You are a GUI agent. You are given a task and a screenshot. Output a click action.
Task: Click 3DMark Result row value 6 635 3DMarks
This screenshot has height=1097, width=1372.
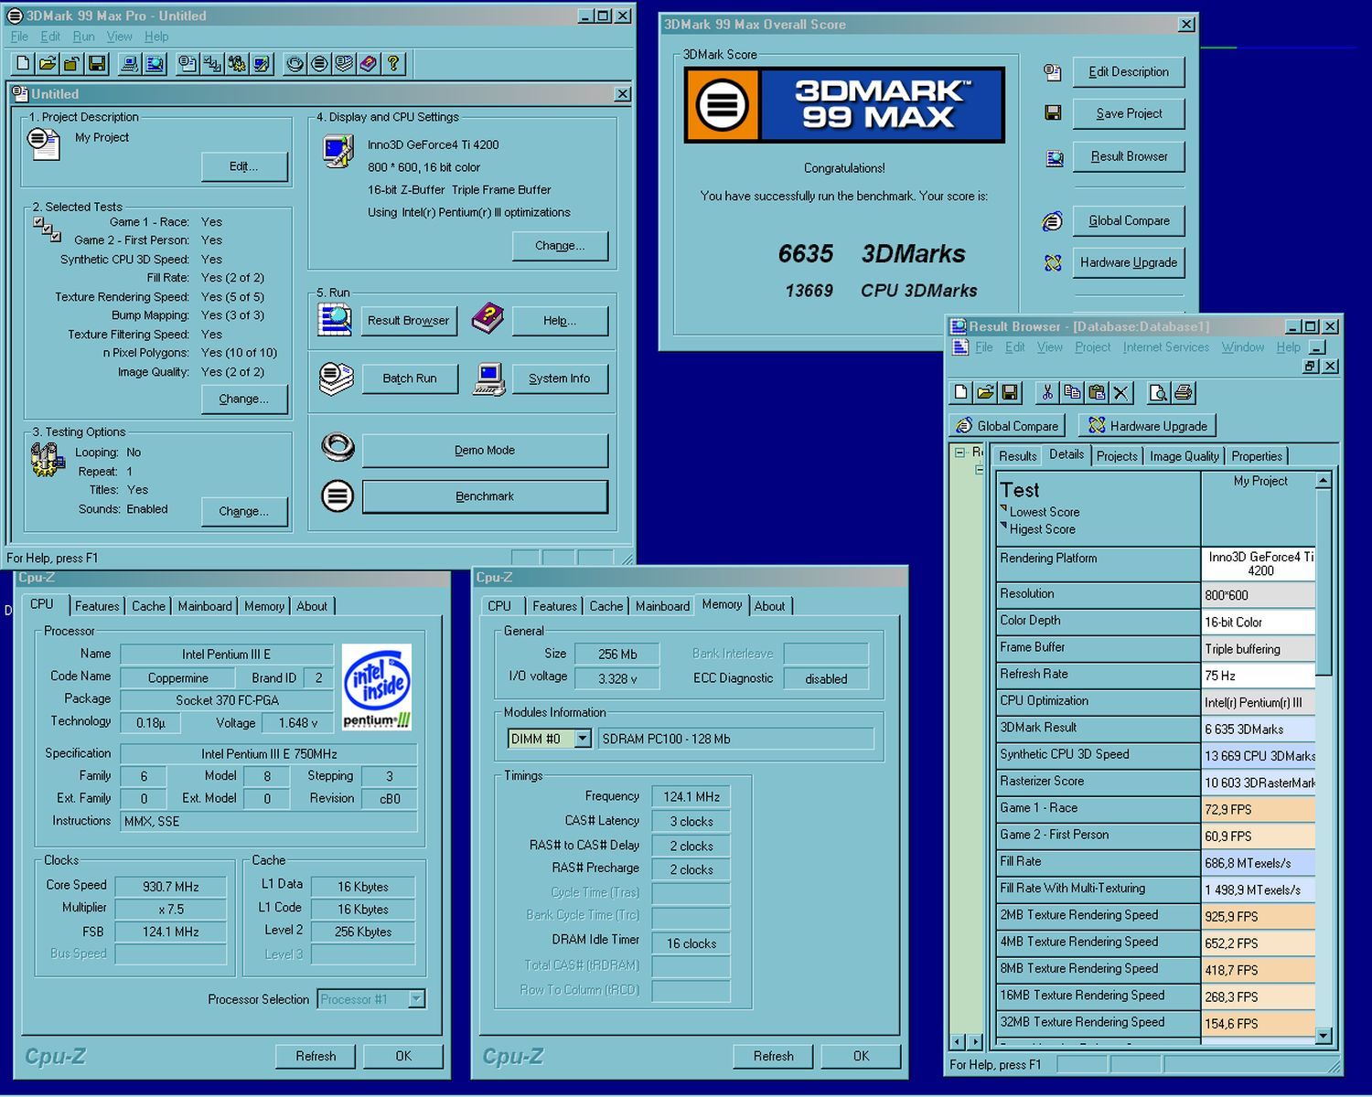point(1258,730)
